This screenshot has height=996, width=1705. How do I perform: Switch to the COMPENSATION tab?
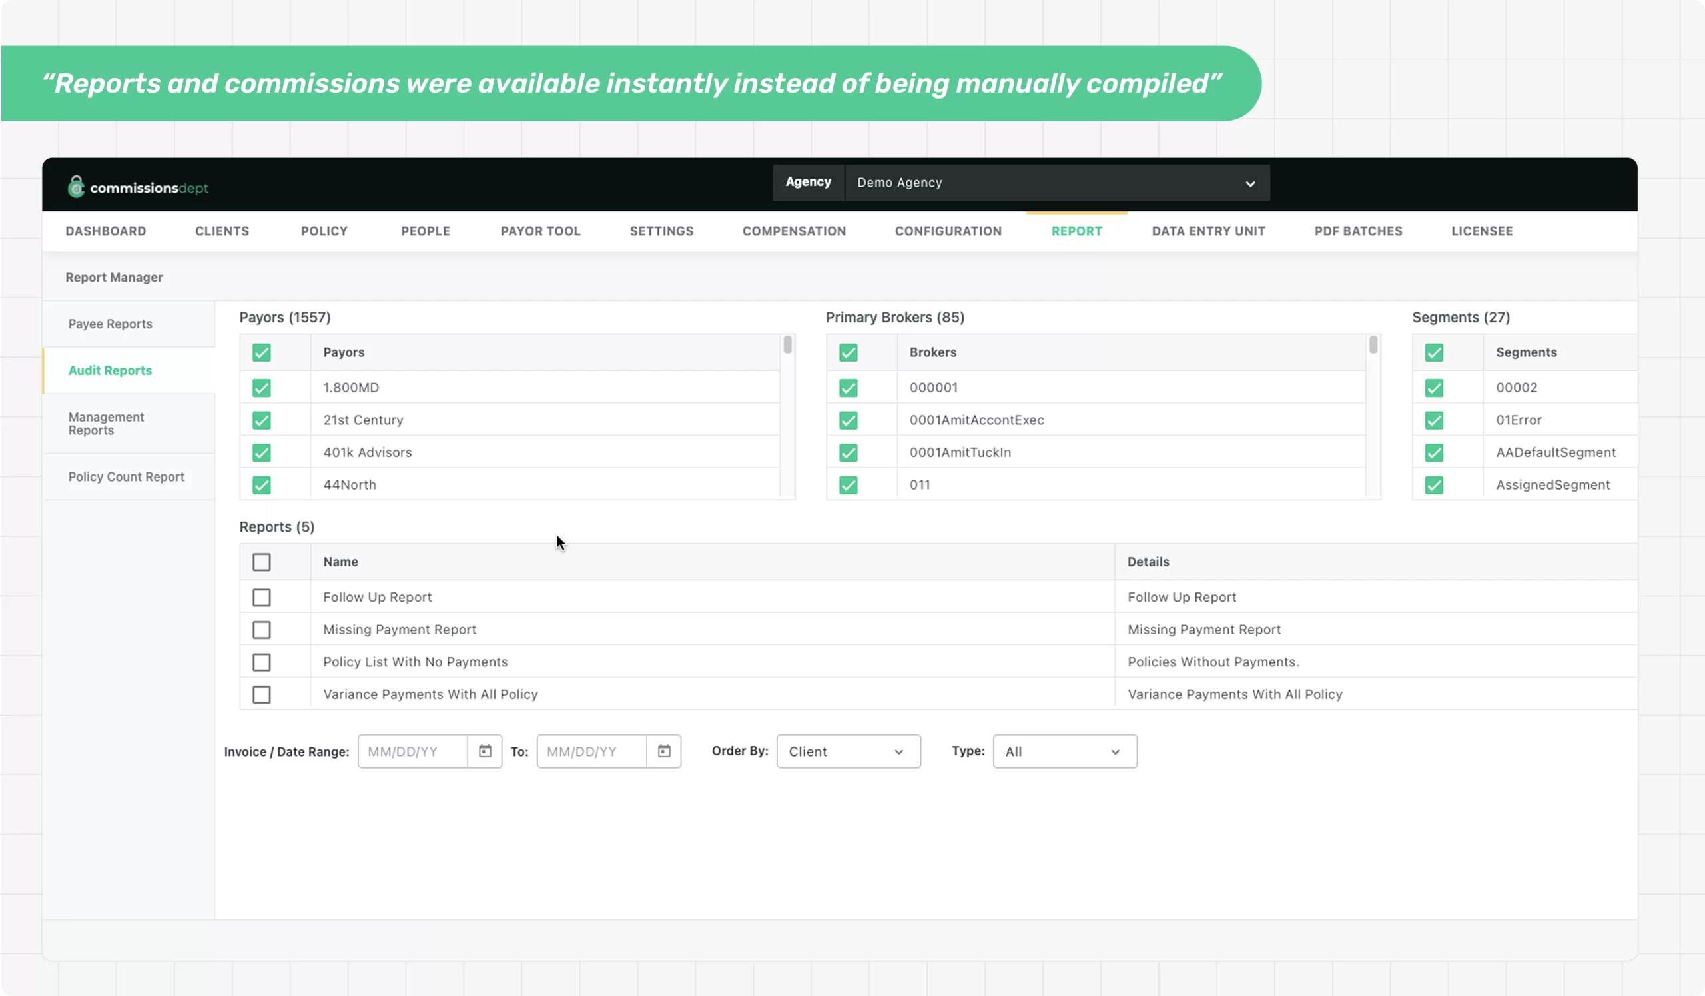click(794, 231)
